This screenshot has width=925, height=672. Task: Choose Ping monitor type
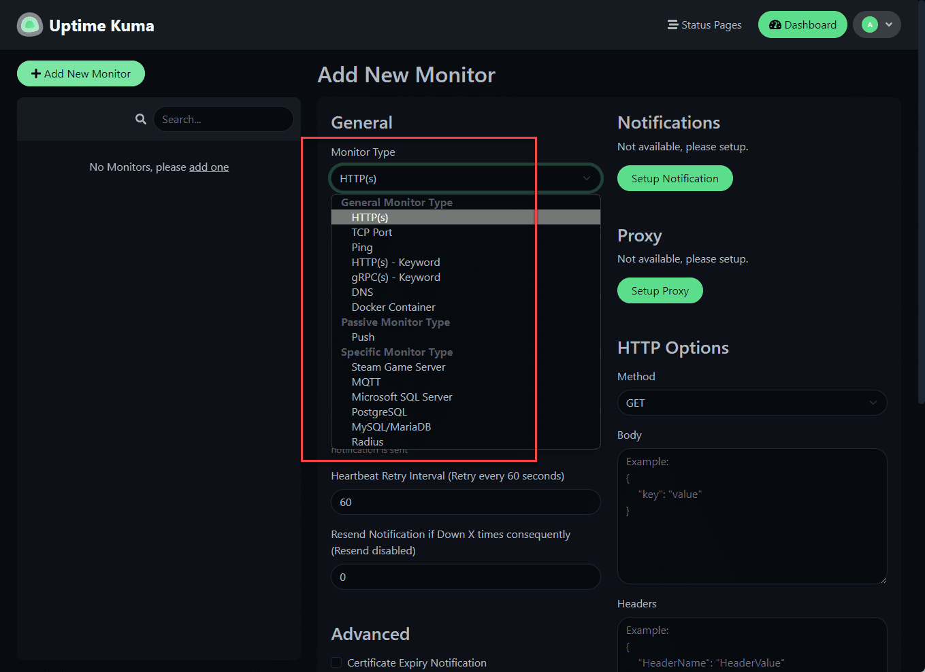[466, 247]
